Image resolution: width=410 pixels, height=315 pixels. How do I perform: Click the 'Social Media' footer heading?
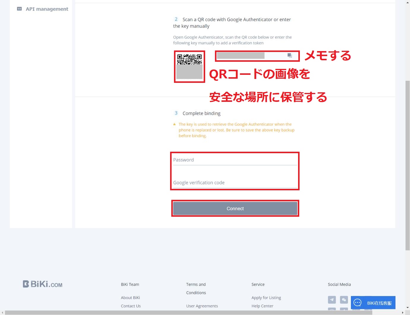[x=339, y=284]
